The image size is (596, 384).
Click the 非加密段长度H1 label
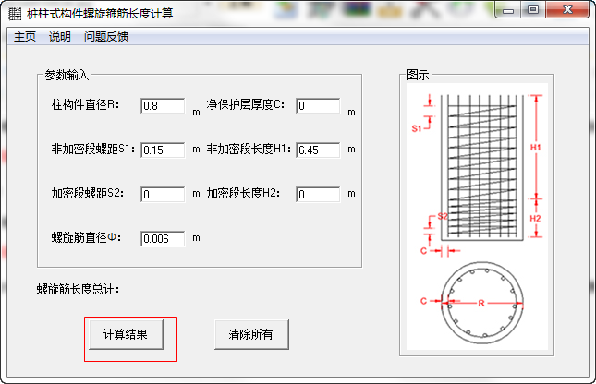(x=249, y=149)
